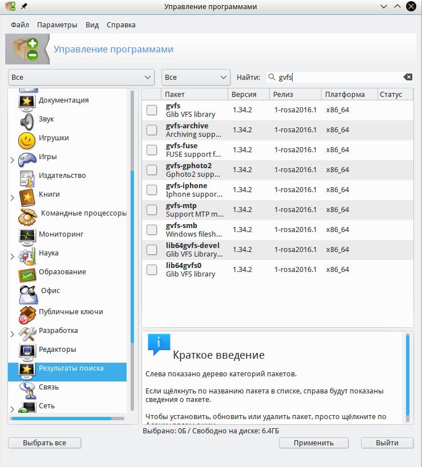The width and height of the screenshot is (422, 467).
Task: Select the gvfs-smb package row name
Action: [x=181, y=225]
